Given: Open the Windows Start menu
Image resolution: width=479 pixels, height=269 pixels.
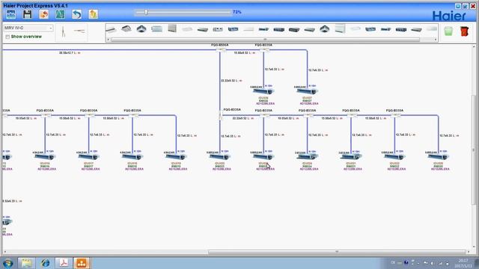Looking at the screenshot, I should 7,263.
